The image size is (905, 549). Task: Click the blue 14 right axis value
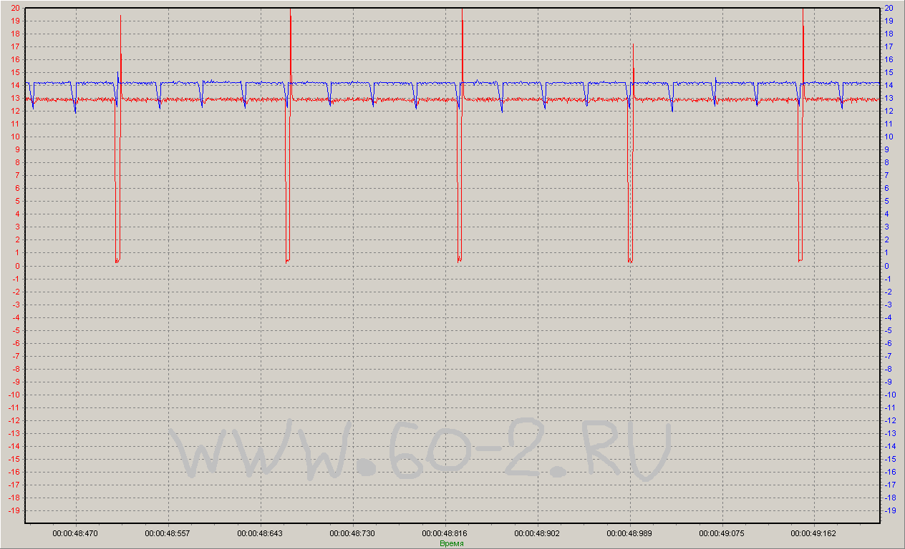(x=889, y=85)
